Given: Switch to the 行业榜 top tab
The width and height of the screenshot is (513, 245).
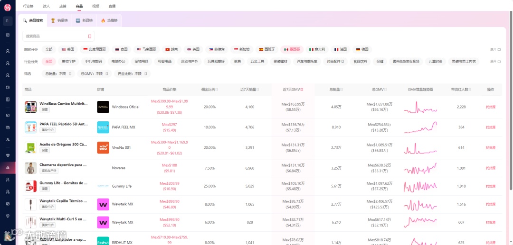Looking at the screenshot, I should [28, 6].
